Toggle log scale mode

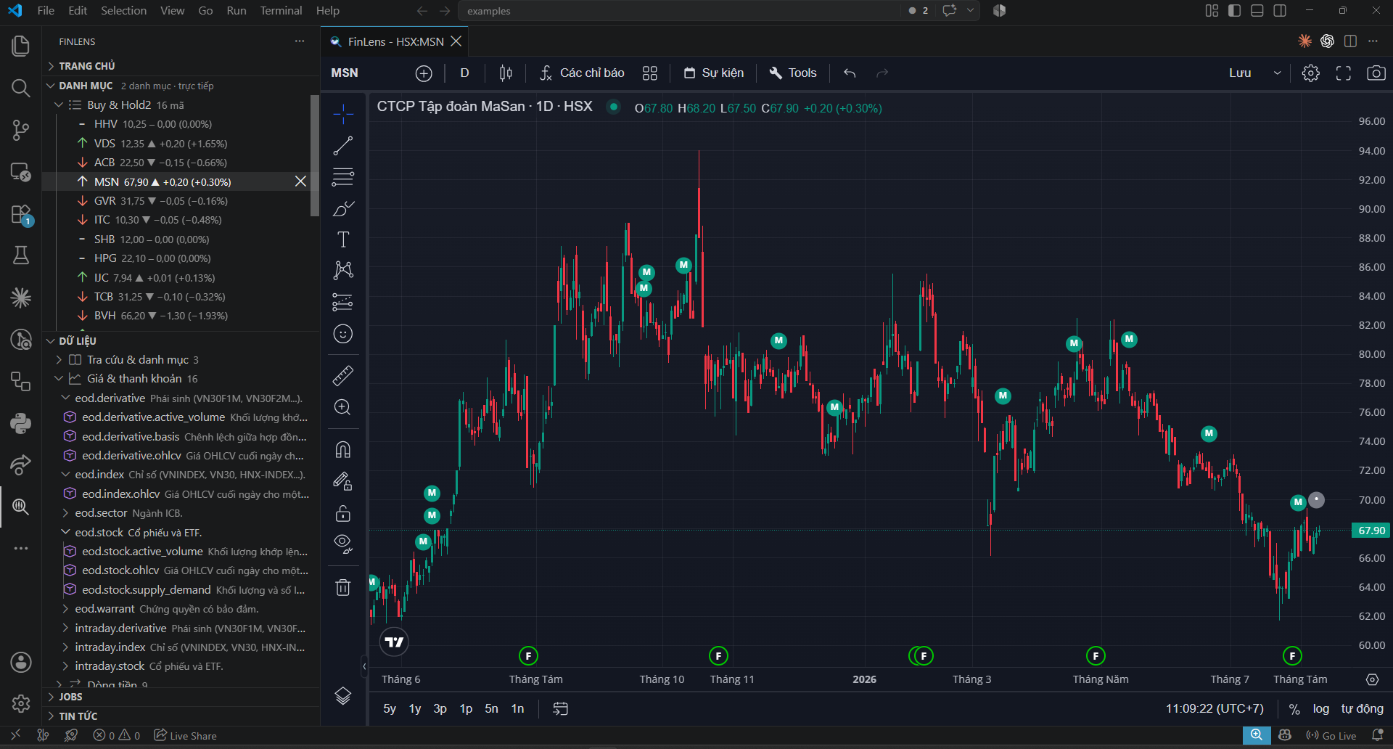tap(1321, 708)
